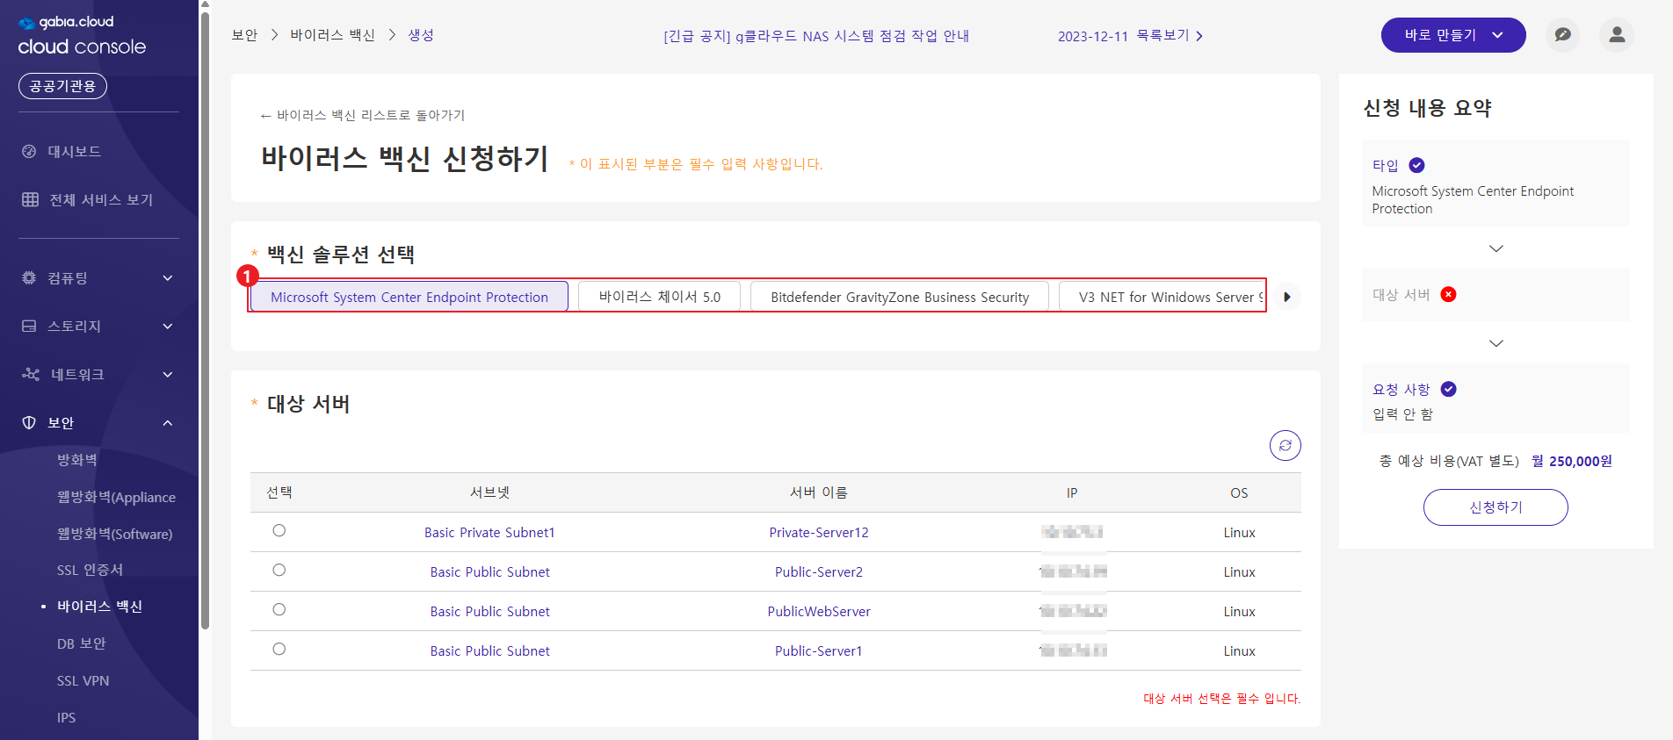Open the user profile icon
1673x740 pixels.
point(1616,35)
